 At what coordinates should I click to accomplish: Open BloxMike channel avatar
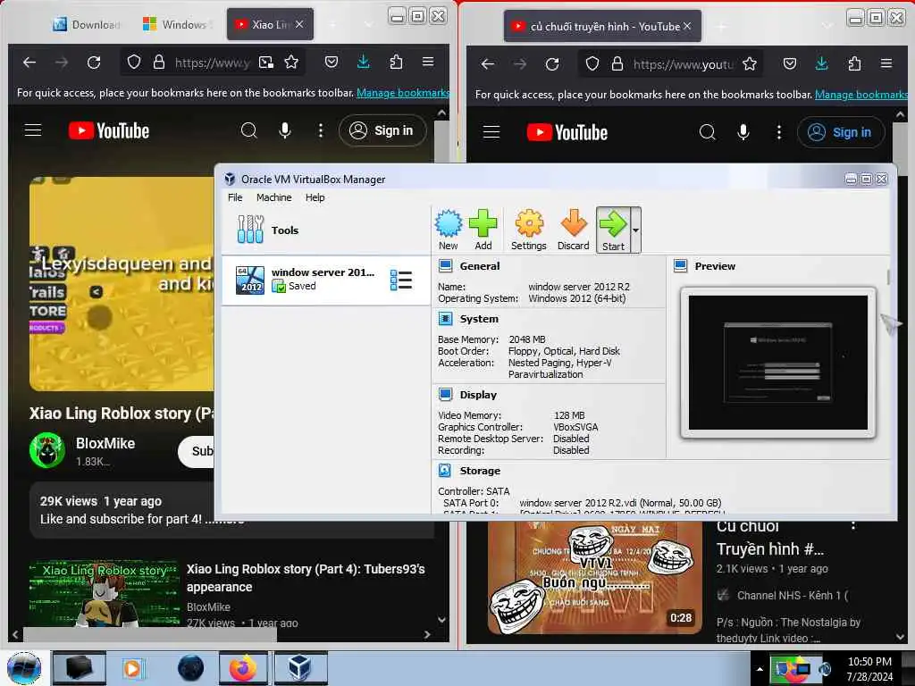pos(47,450)
